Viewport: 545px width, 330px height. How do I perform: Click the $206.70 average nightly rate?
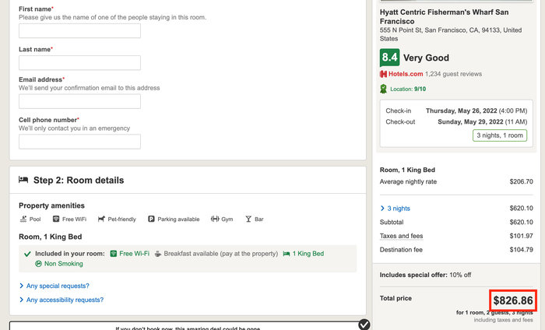click(521, 181)
